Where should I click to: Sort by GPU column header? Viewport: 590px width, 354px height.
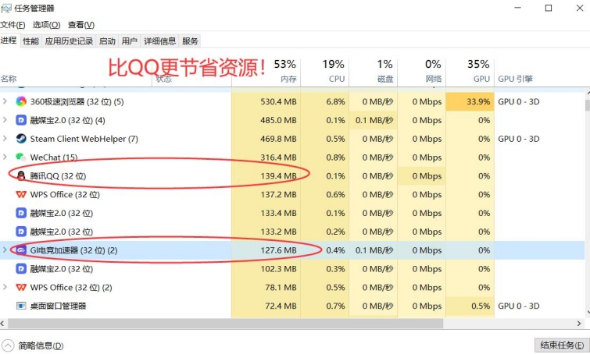pos(470,71)
